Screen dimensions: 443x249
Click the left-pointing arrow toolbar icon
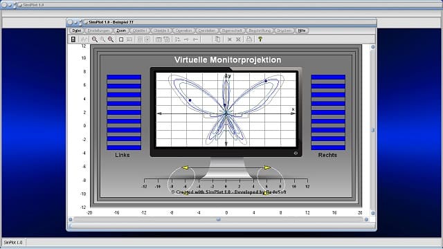195,39
